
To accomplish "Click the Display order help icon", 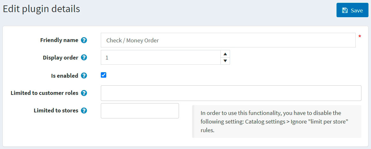I will pos(84,58).
